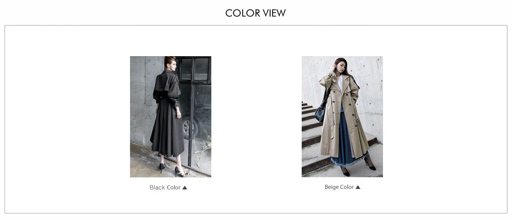Select the Beige Color label text
The image size is (512, 220).
pyautogui.click(x=339, y=187)
